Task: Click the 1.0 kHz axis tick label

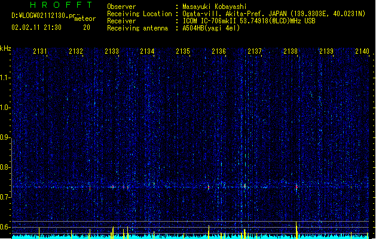Action: pos(5,108)
